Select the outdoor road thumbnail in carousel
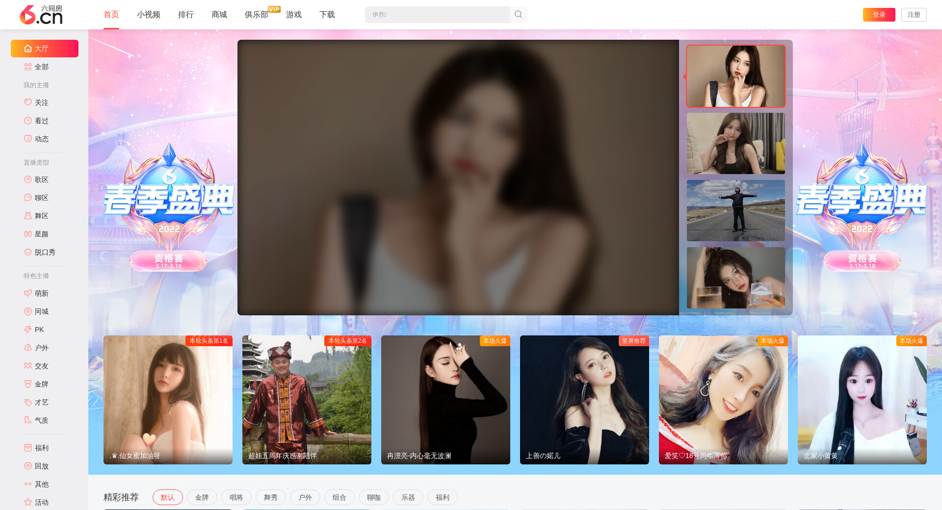This screenshot has width=942, height=510. click(x=735, y=210)
